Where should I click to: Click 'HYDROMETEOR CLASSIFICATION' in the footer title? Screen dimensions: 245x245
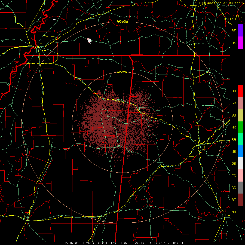96,243
